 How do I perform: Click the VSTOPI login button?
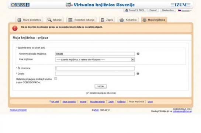tap(101, 86)
